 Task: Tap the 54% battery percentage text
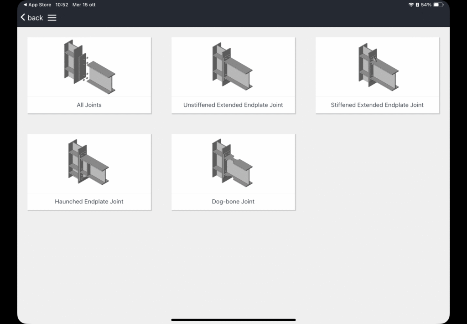click(426, 5)
